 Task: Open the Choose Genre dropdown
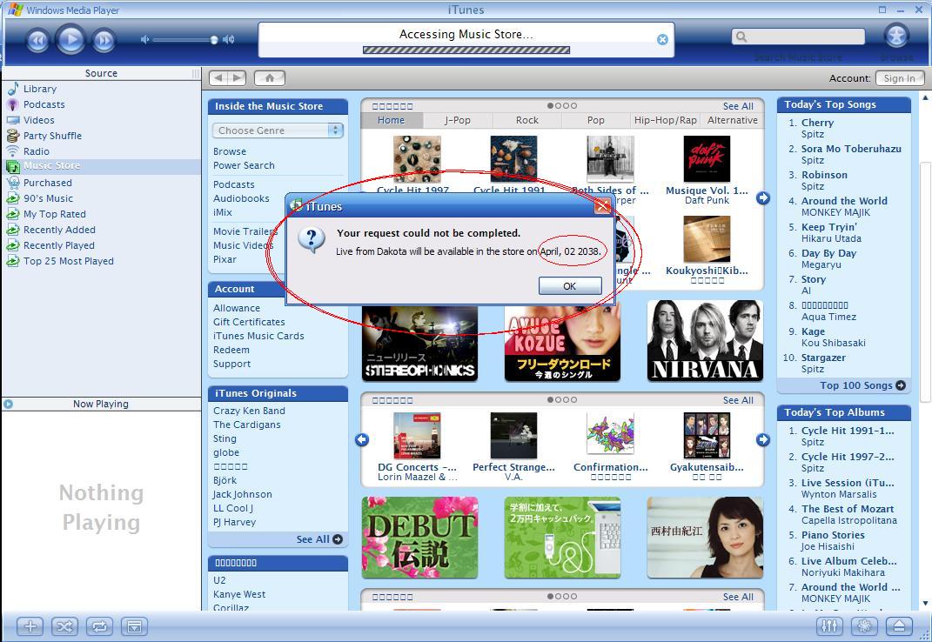coord(278,130)
